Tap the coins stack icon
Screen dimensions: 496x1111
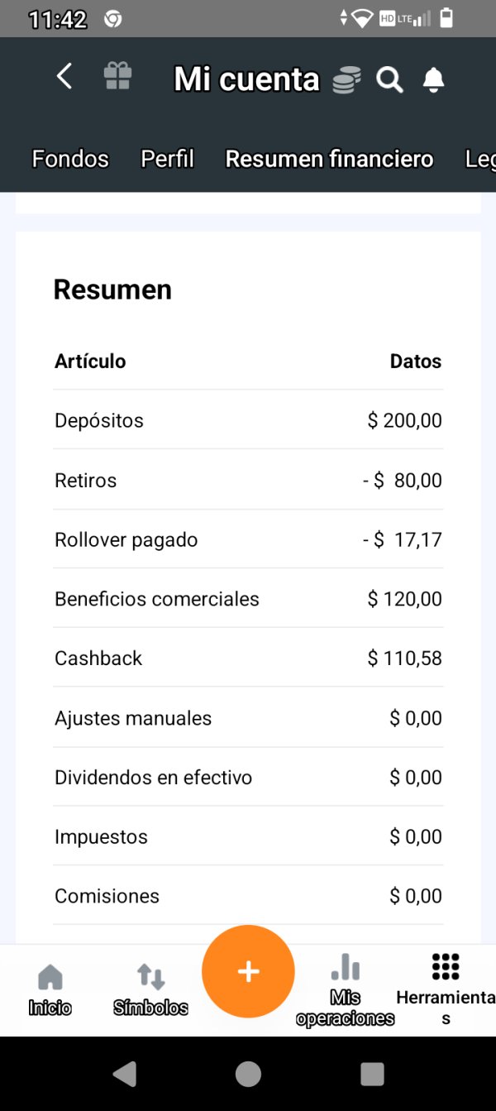[346, 80]
